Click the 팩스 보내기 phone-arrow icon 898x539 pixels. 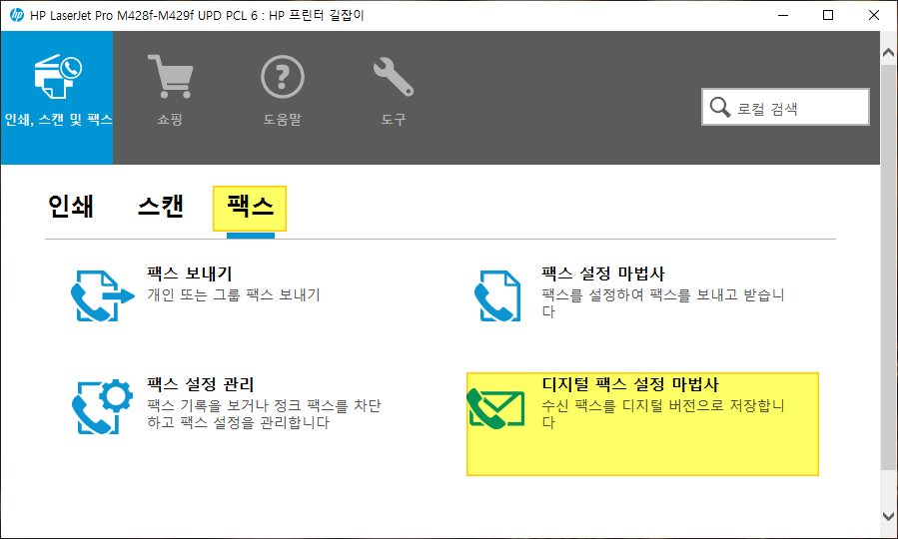103,295
